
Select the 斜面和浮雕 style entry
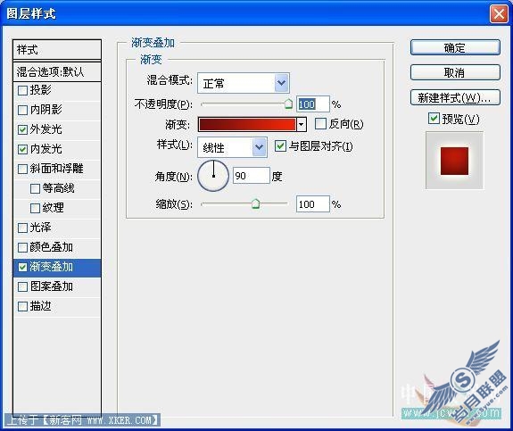tap(57, 169)
